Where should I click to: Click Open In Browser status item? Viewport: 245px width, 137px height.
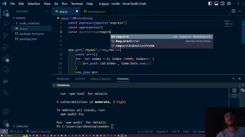pos(38,131)
